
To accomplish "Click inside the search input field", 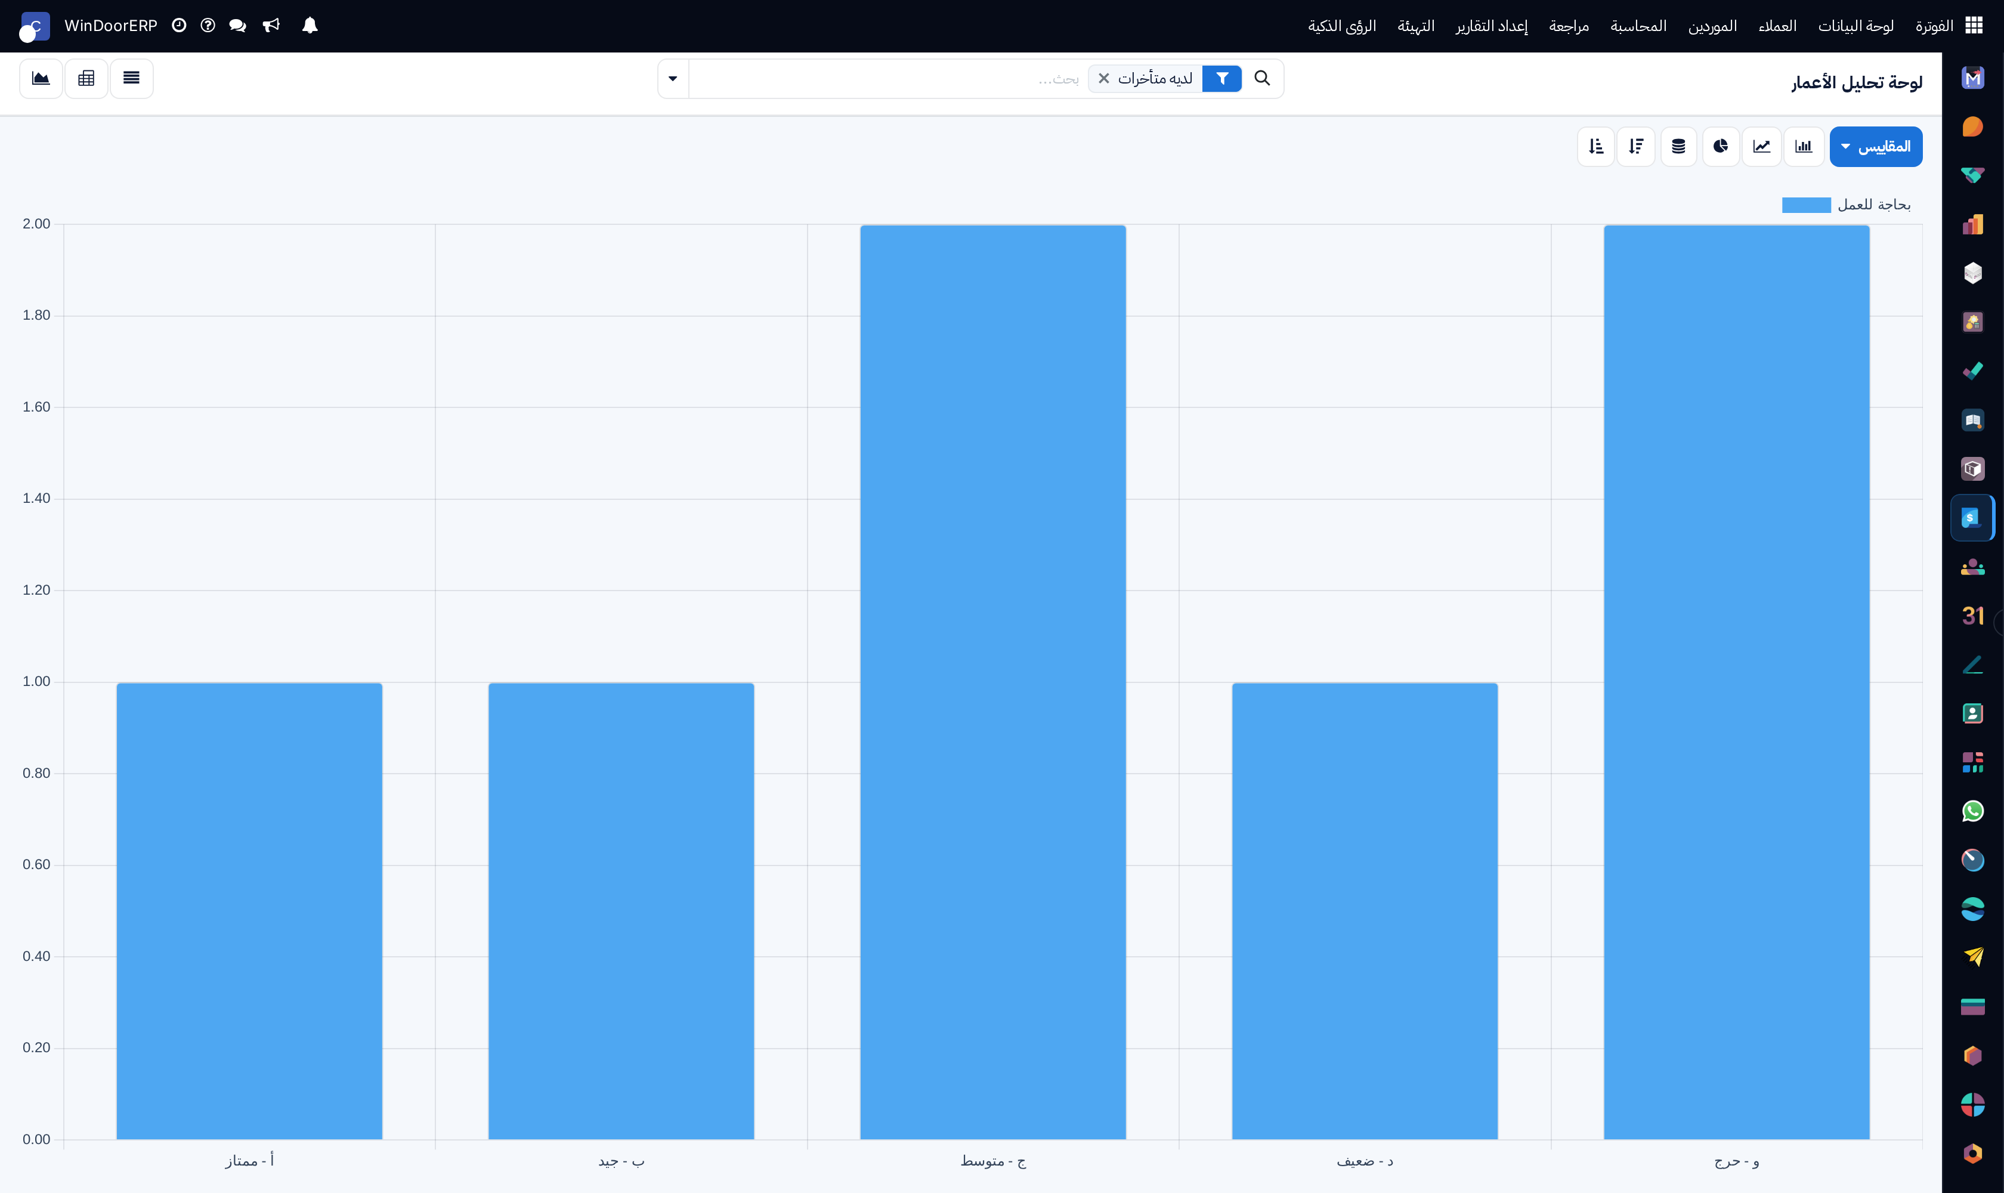I will click(x=888, y=78).
